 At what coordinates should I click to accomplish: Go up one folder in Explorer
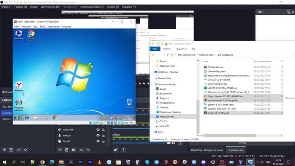pos(168,55)
